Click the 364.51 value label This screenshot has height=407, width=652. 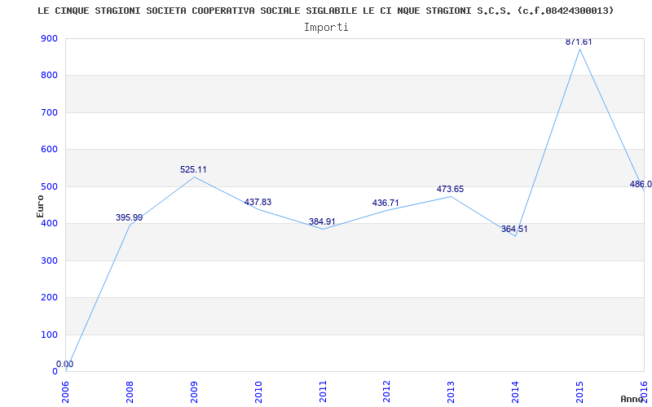(514, 229)
